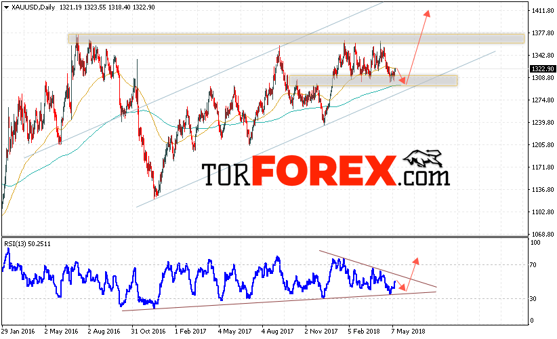557x339 pixels.
Task: Select the current price label 1322.90
Action: pos(542,69)
